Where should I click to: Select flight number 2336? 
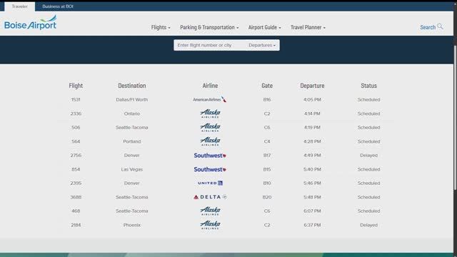76,114
